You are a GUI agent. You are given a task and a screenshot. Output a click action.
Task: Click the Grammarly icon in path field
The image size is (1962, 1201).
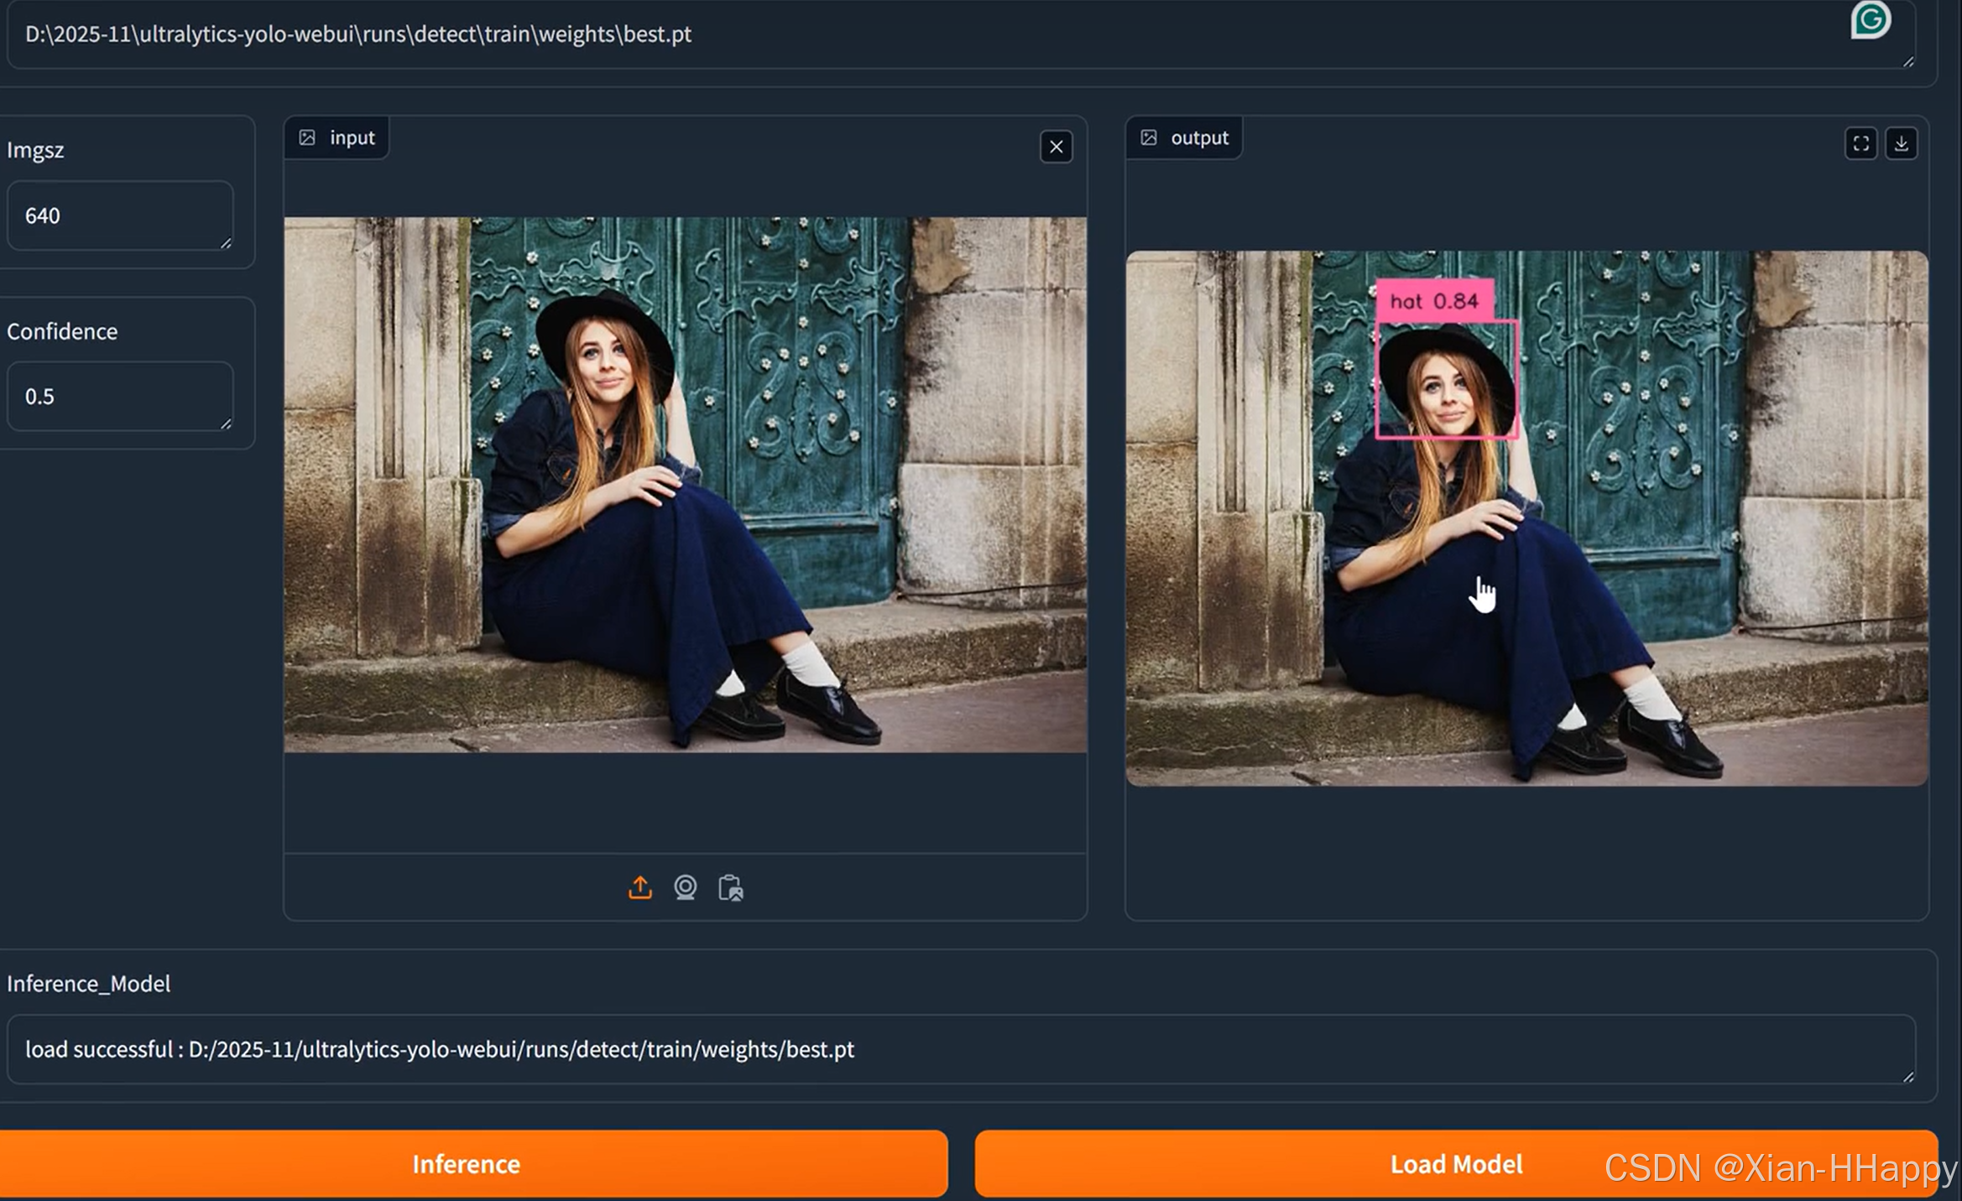pyautogui.click(x=1871, y=19)
